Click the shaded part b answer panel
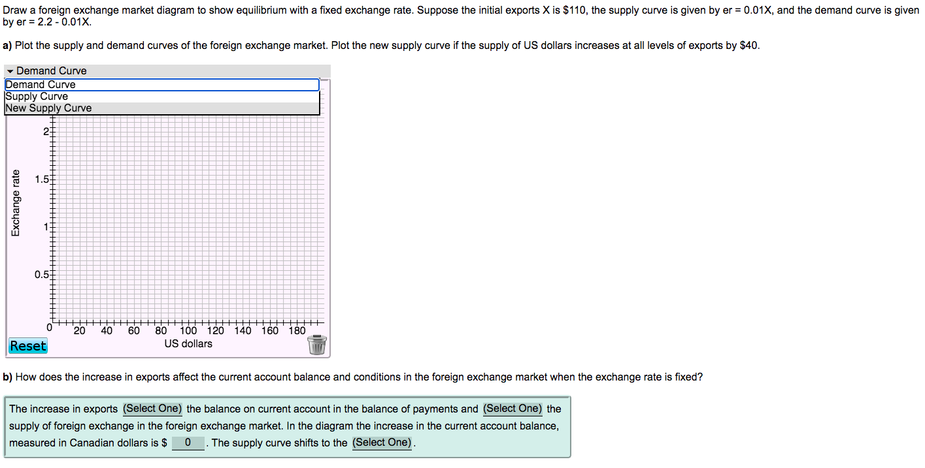The height and width of the screenshot is (468, 925). click(288, 426)
